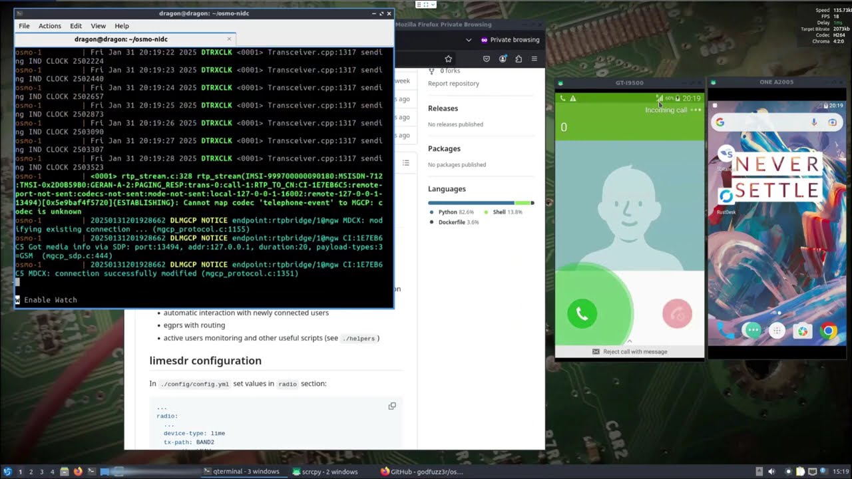This screenshot has height=479, width=852.
Task: Select the dragon@dragon: ~/osmo-nidc terminal tab
Action: [124, 39]
